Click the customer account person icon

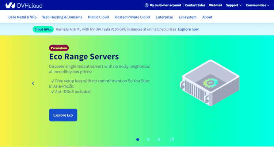[146, 5]
